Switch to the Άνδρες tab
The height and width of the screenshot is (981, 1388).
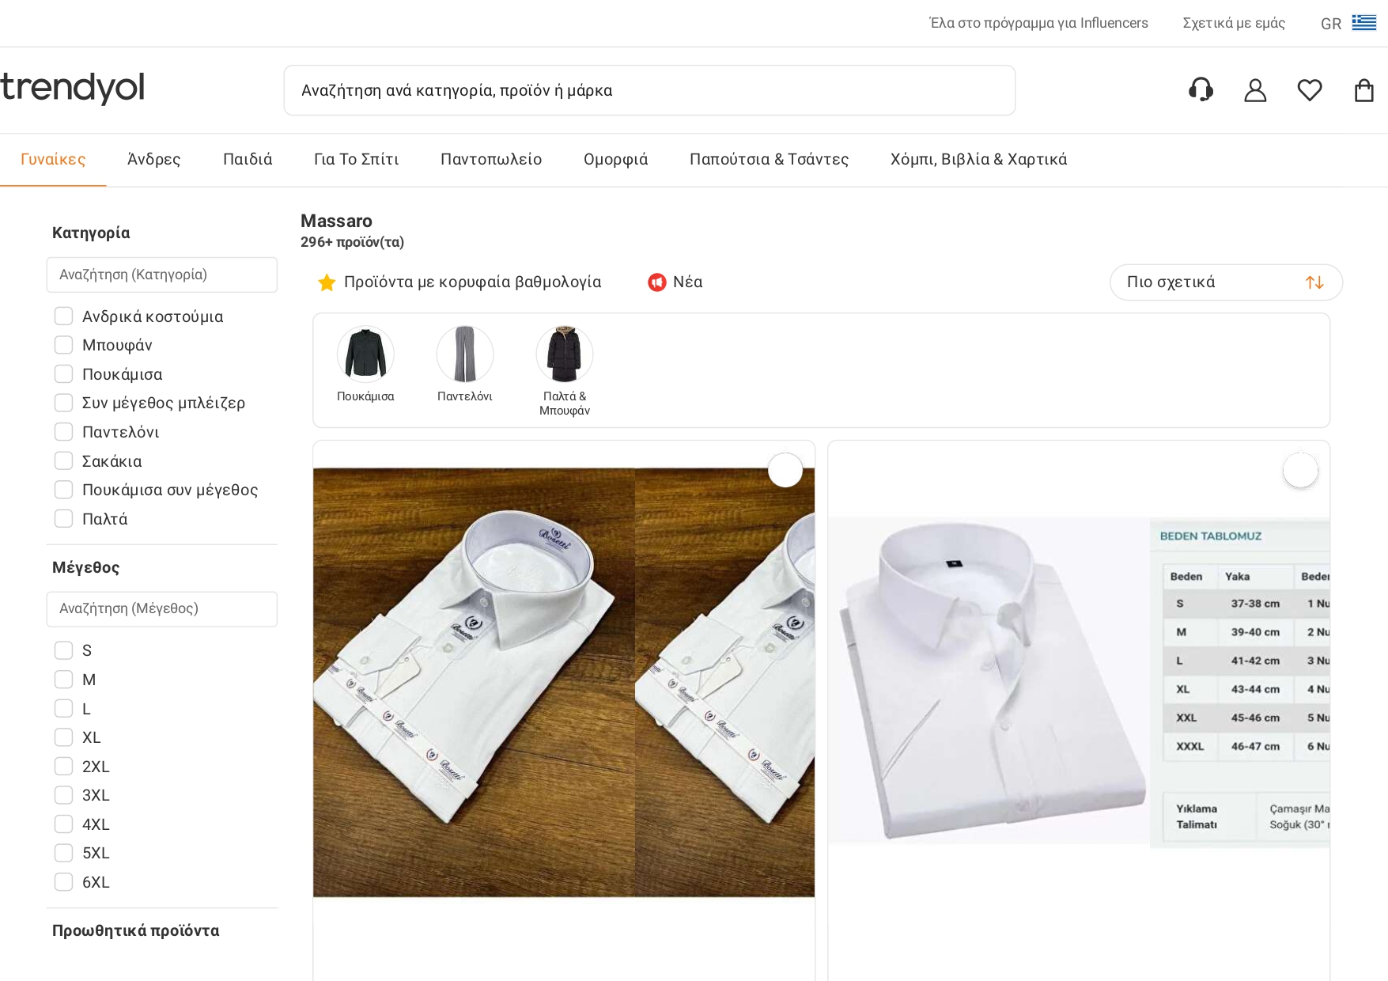pos(154,160)
